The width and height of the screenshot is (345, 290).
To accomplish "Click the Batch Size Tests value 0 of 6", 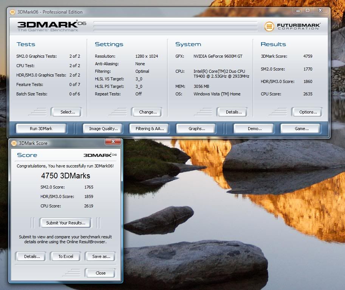I will point(74,94).
